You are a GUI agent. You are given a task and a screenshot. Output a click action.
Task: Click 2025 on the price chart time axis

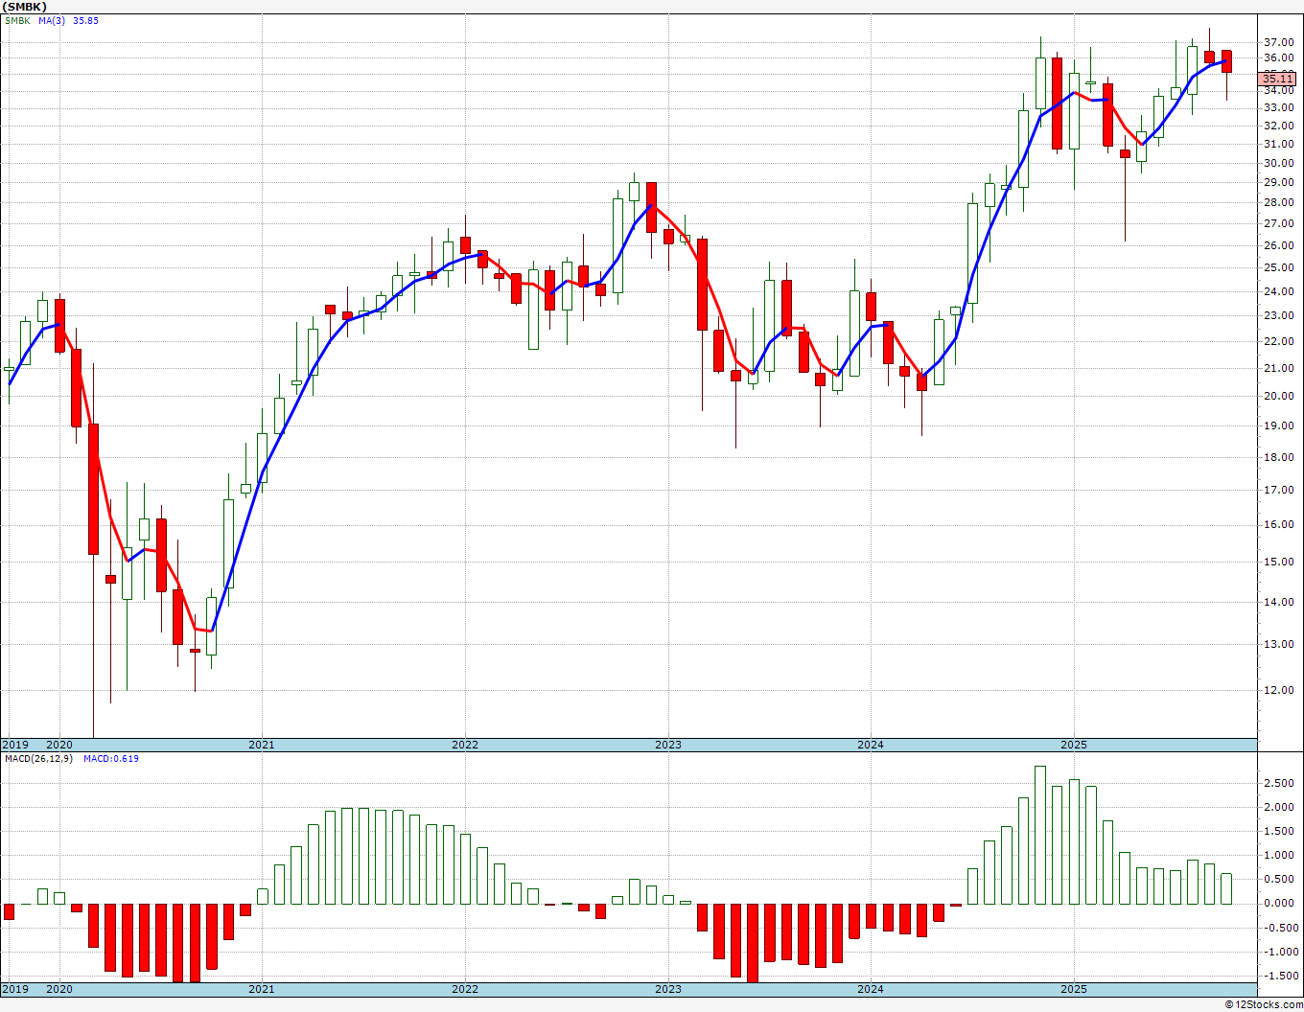click(x=1074, y=745)
